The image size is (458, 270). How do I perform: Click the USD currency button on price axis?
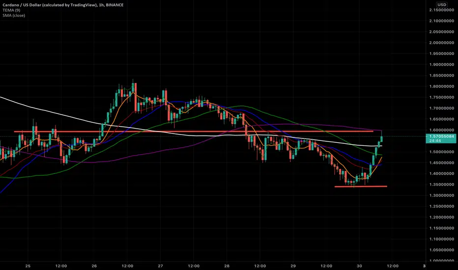441,5
